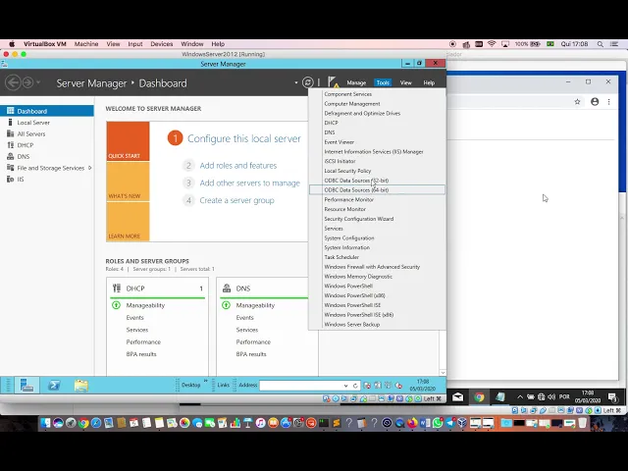The height and width of the screenshot is (471, 628).
Task: Click the Server Manager forward arrow
Action: 27,82
